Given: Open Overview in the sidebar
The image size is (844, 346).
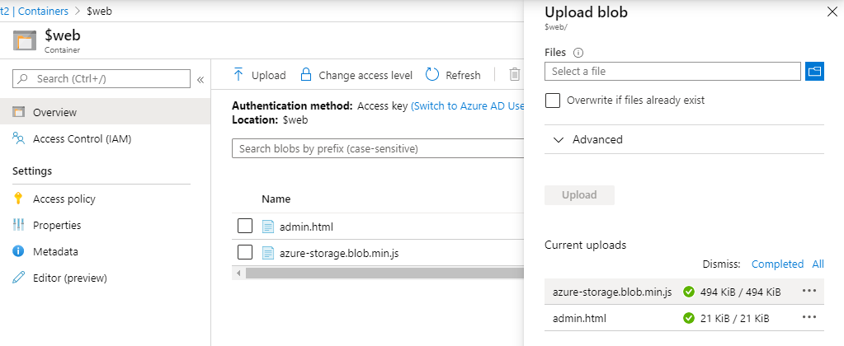Looking at the screenshot, I should tap(105, 112).
